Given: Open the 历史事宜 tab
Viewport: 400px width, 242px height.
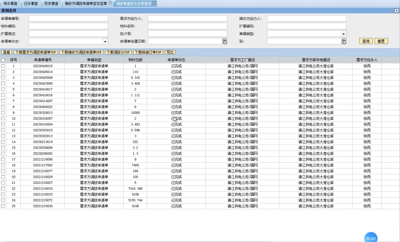Looking at the screenshot, I should (51, 4).
